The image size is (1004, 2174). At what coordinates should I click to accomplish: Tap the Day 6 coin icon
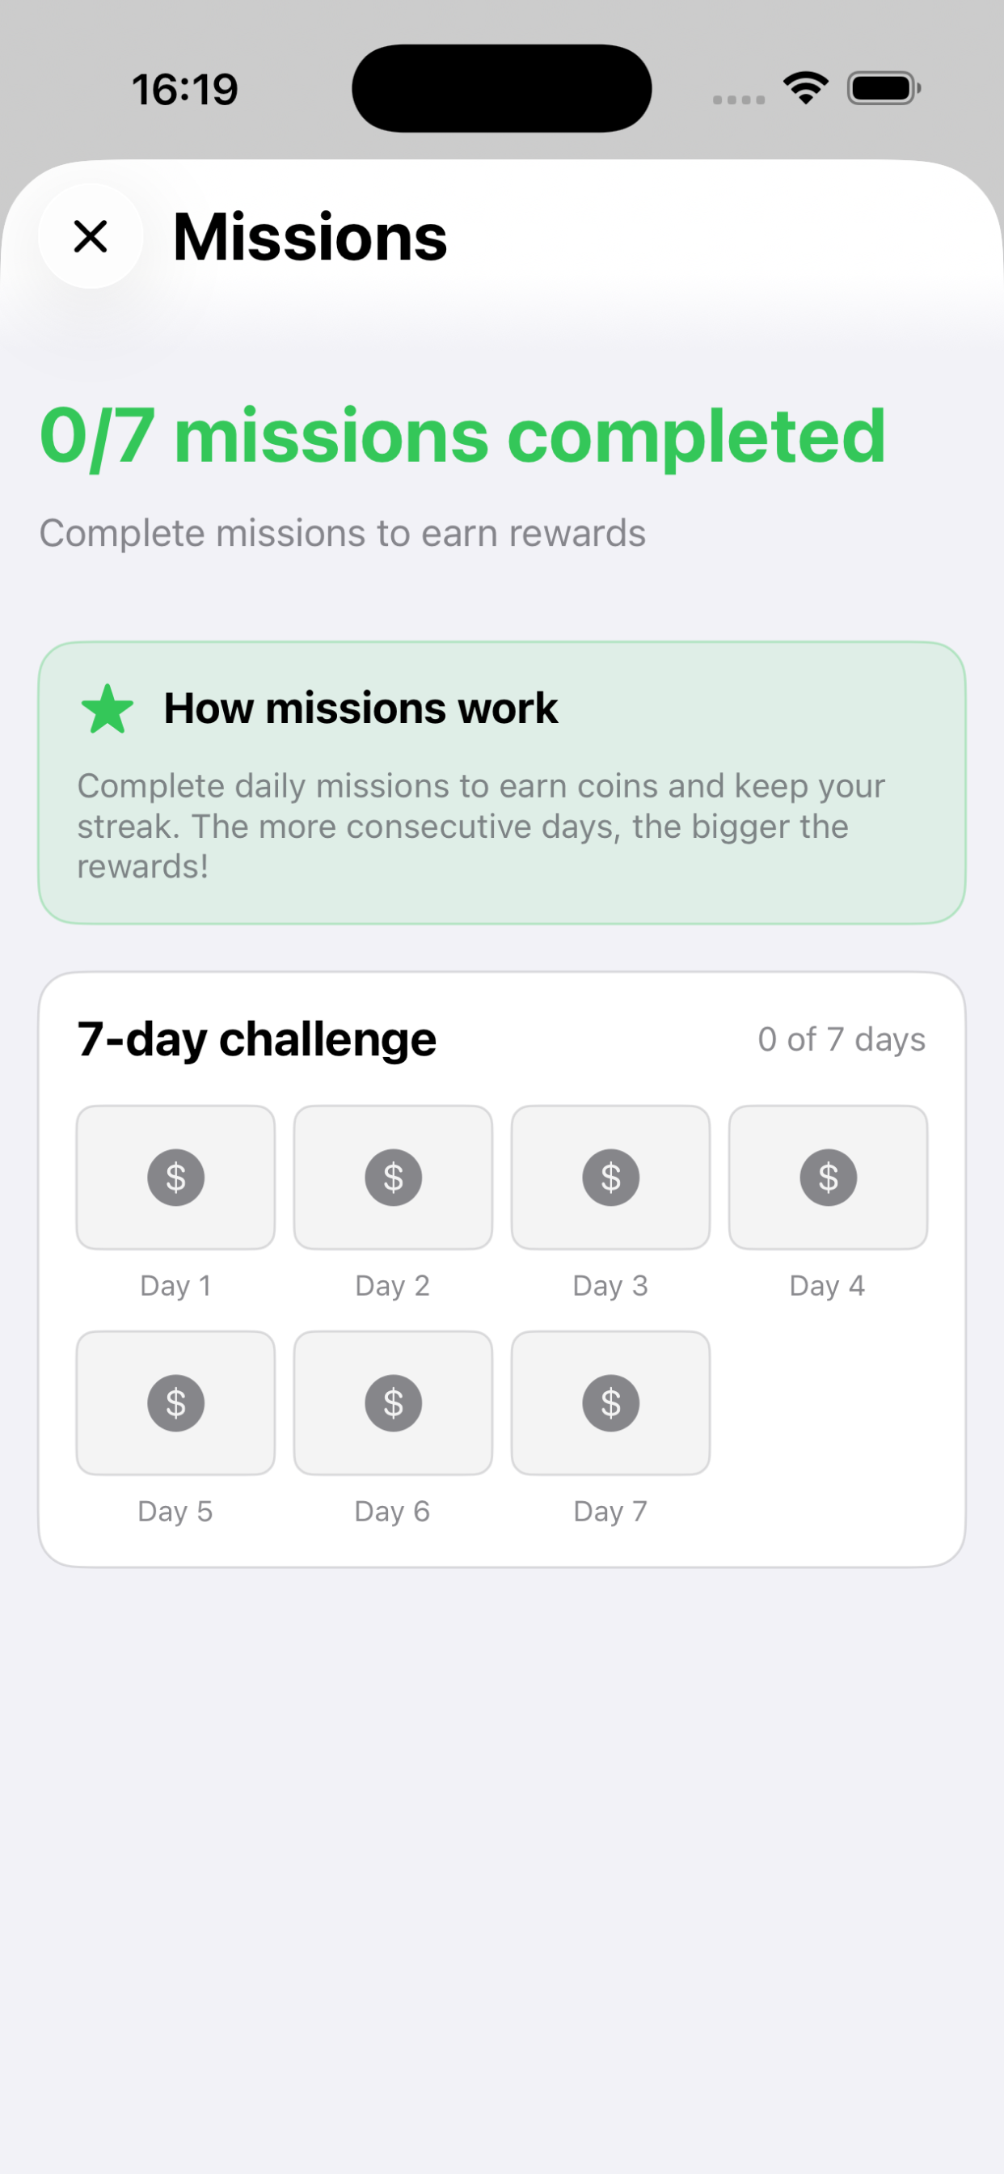click(393, 1403)
